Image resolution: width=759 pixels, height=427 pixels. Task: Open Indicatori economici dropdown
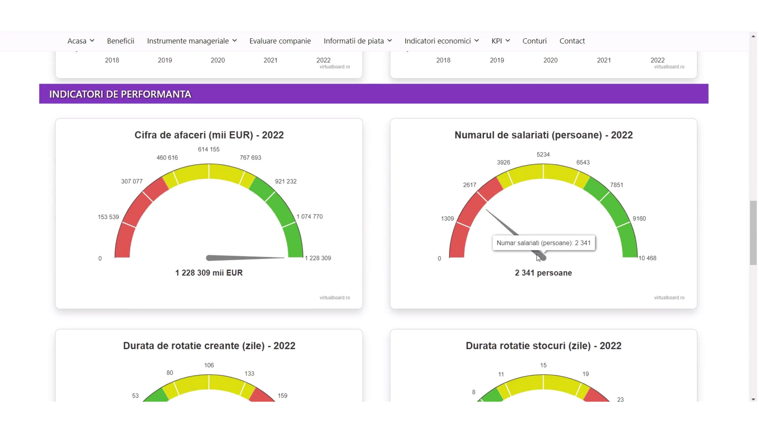pyautogui.click(x=441, y=41)
